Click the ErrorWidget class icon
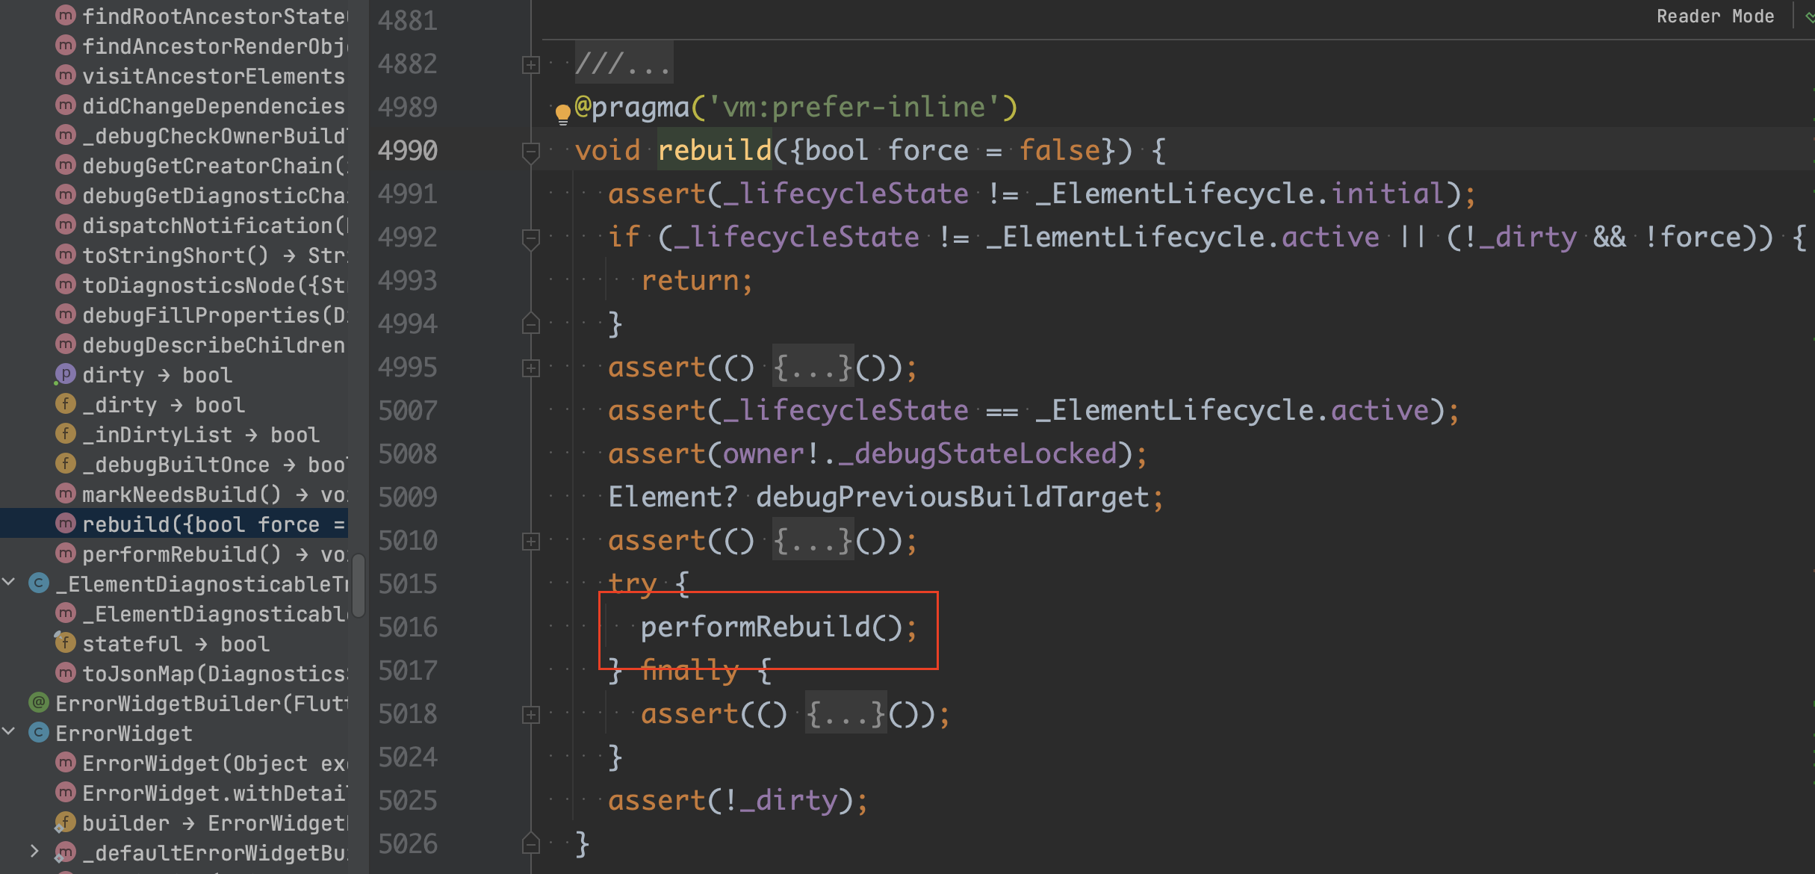The image size is (1815, 874). point(39,732)
